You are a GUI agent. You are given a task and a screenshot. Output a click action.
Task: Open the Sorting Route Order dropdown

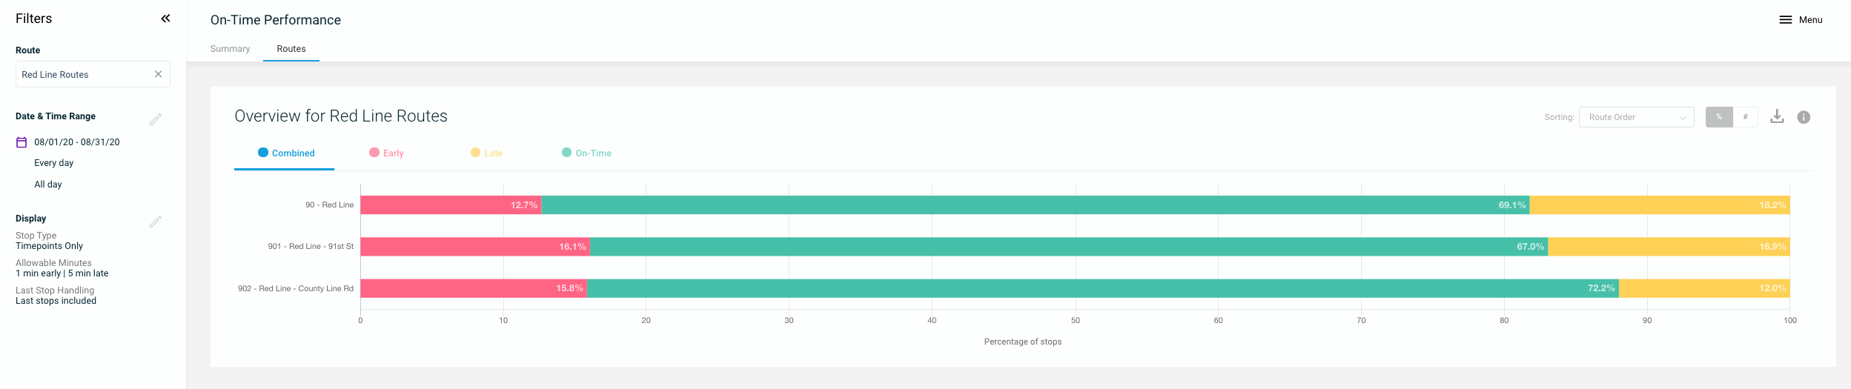[x=1636, y=117]
